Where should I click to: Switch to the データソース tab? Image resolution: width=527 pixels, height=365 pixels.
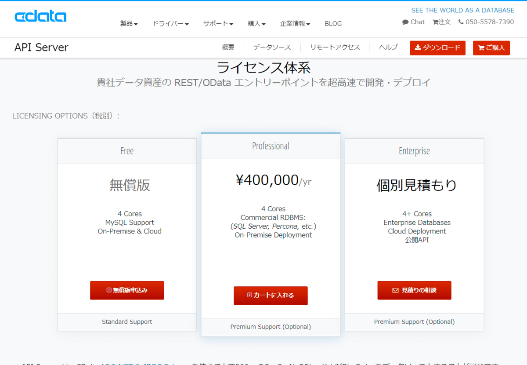point(272,47)
